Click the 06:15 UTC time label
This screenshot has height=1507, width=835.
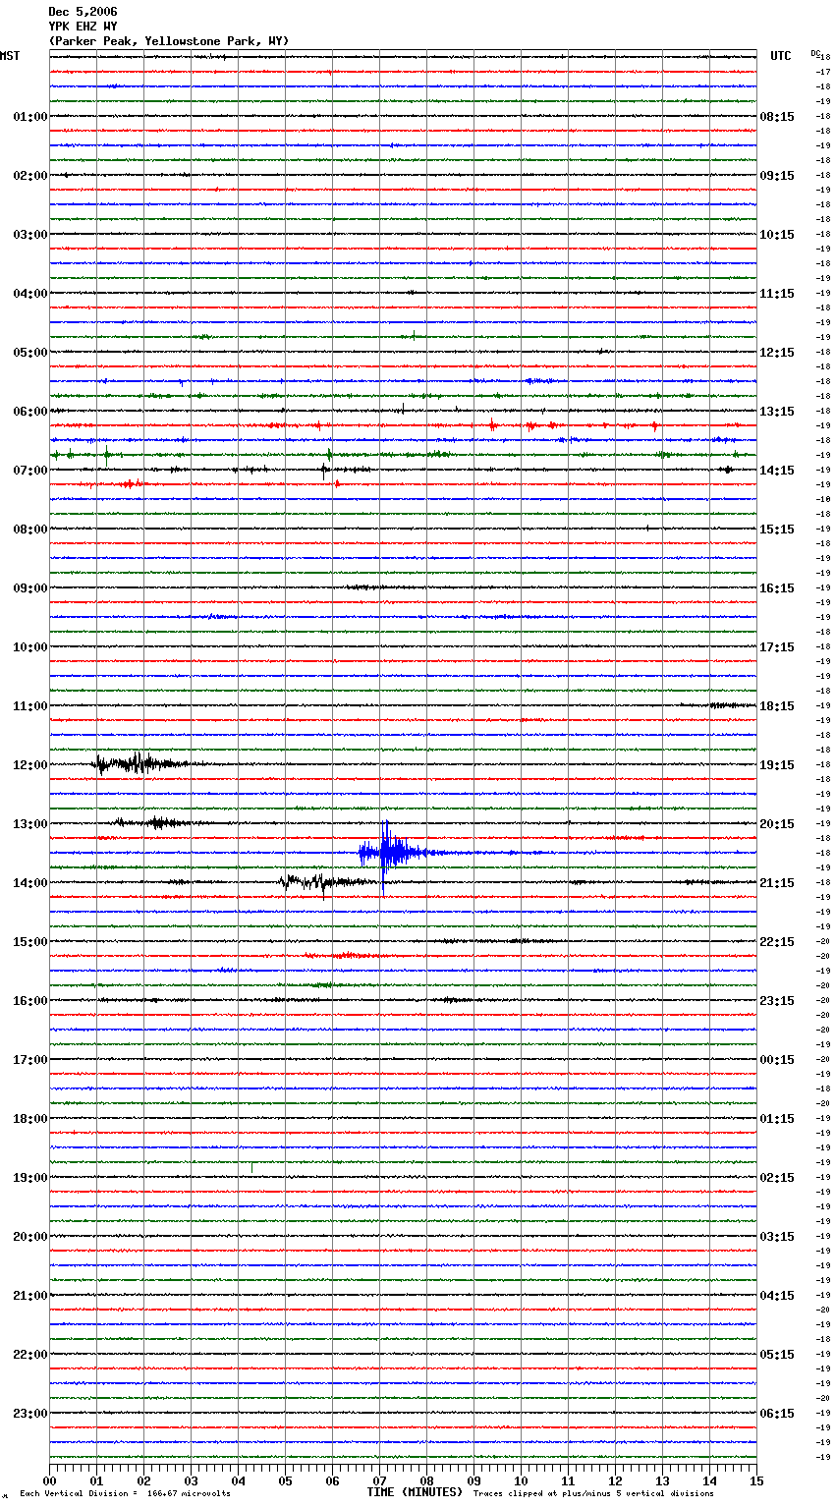click(x=777, y=1414)
